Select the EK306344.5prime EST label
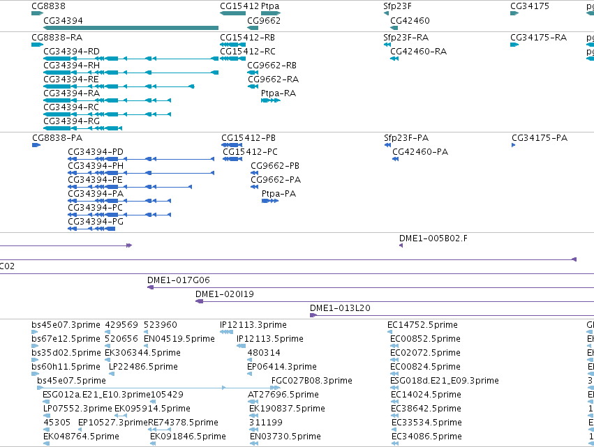The image size is (594, 447). point(142,353)
